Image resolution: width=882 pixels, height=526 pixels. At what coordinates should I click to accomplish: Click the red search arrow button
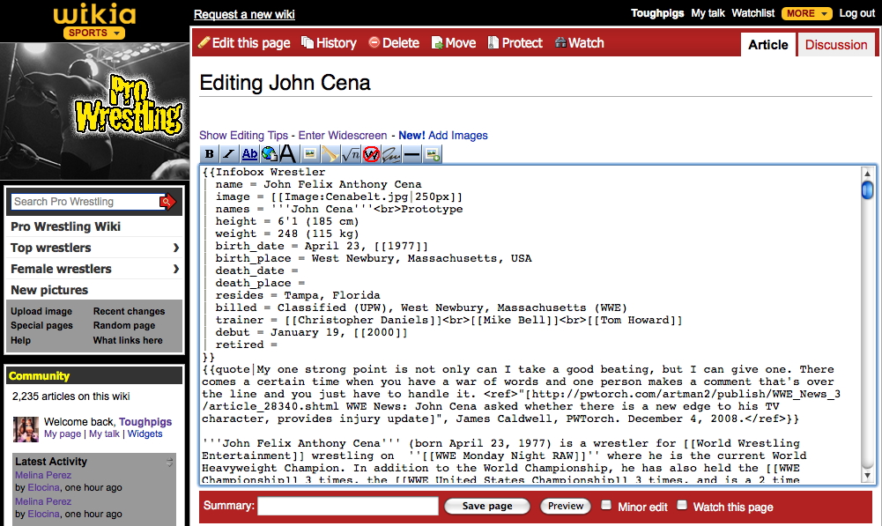(167, 202)
